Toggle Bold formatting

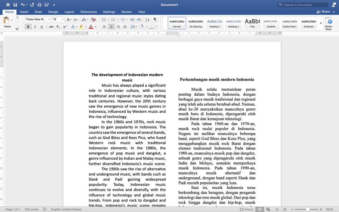click(x=28, y=26)
